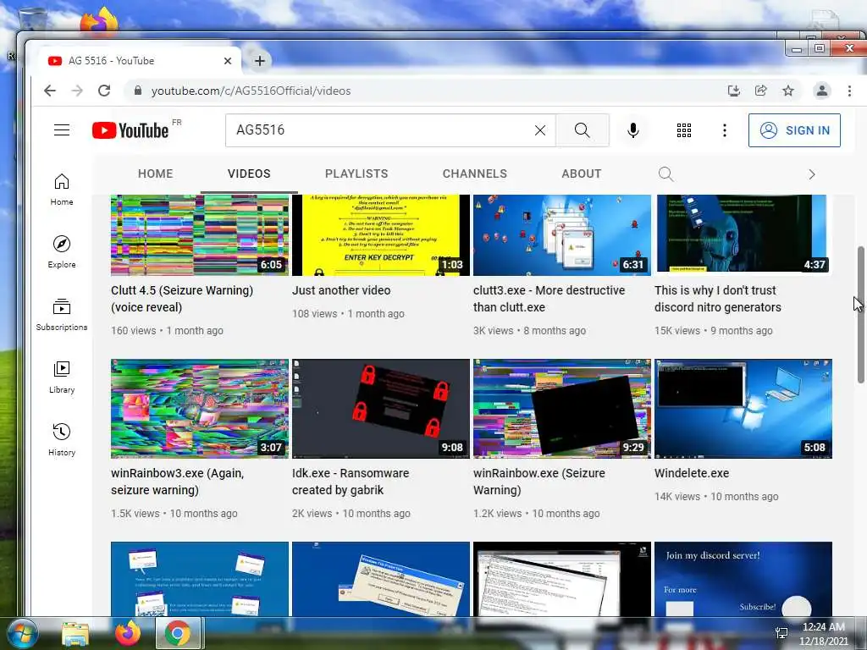Image resolution: width=867 pixels, height=650 pixels.
Task: Switch to PLAYLISTS tab
Action: point(356,174)
